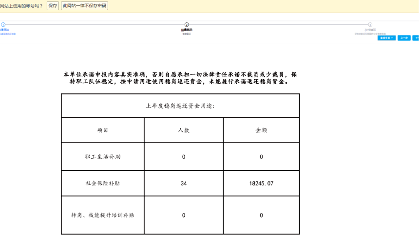Click the 金额 column header

pos(261,130)
